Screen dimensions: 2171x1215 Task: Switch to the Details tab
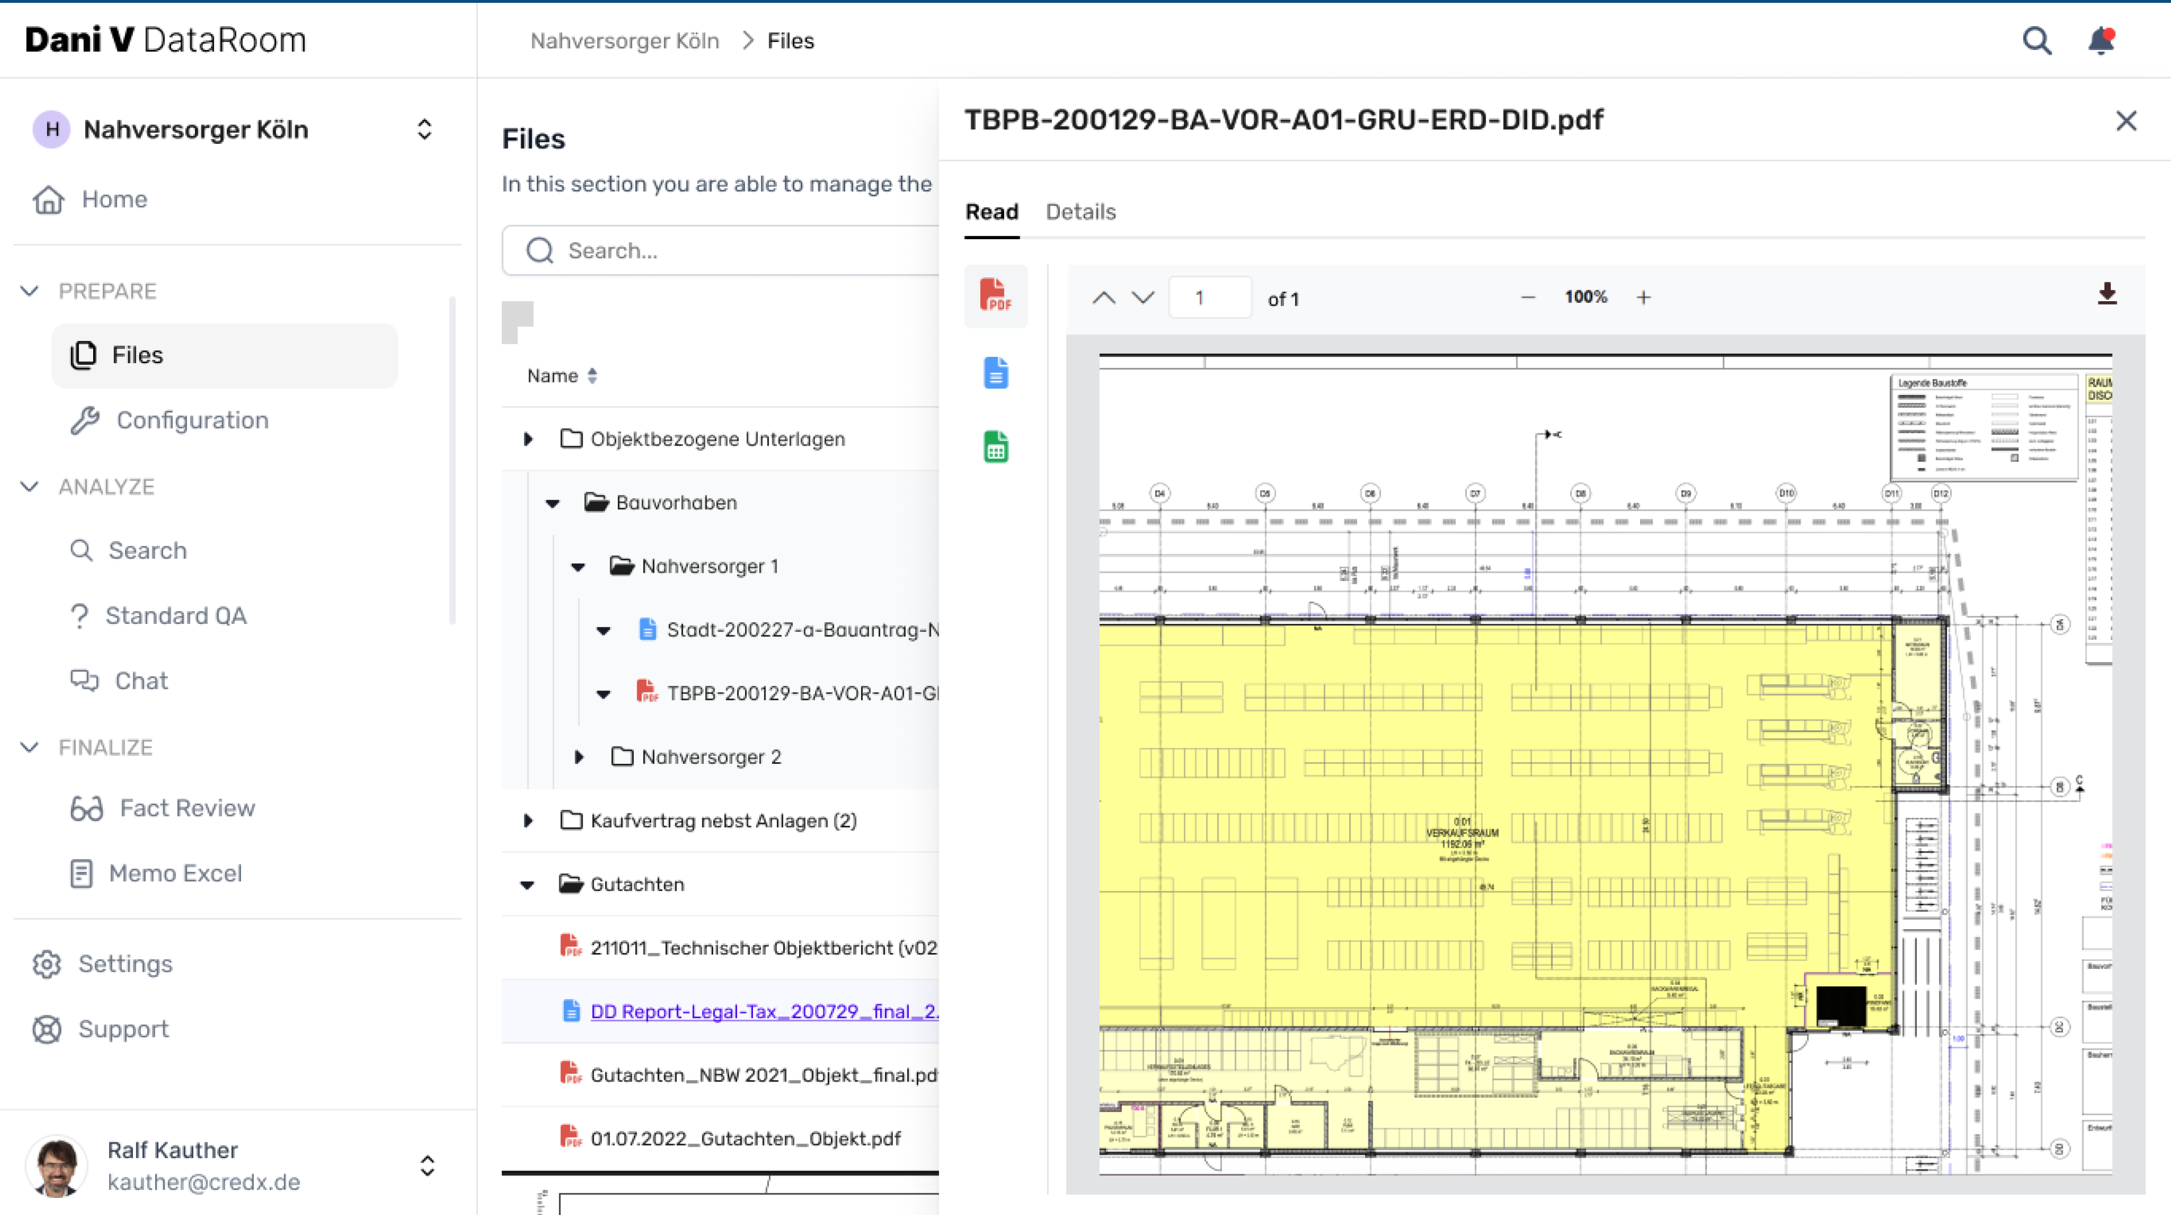coord(1080,213)
